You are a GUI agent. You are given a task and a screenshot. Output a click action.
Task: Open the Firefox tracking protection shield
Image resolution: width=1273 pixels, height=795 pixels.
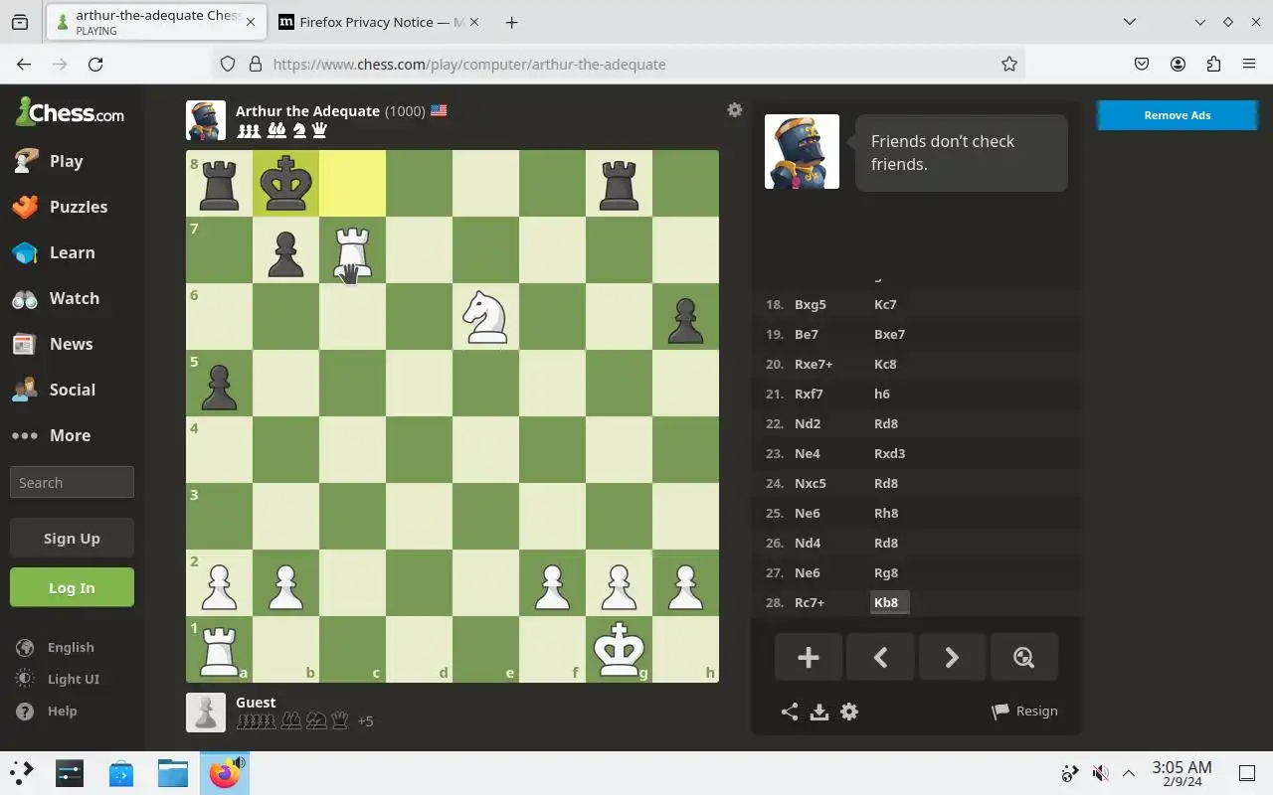[x=228, y=64]
